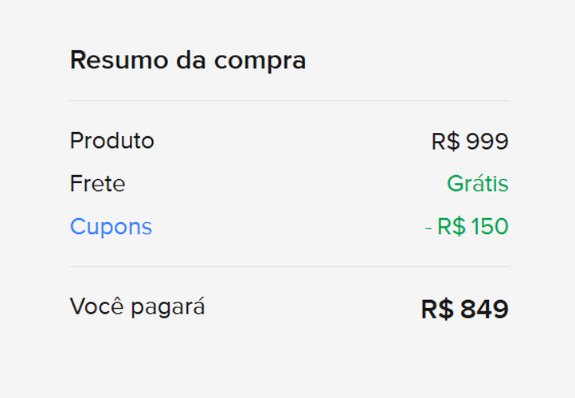Click the coupon discount - R$ 150
This screenshot has width=575, height=398.
467,227
